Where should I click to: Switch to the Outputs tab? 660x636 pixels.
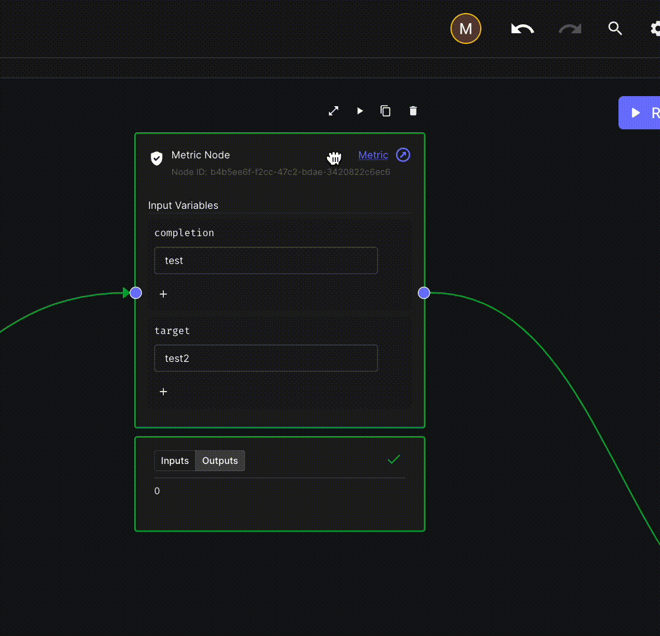220,460
